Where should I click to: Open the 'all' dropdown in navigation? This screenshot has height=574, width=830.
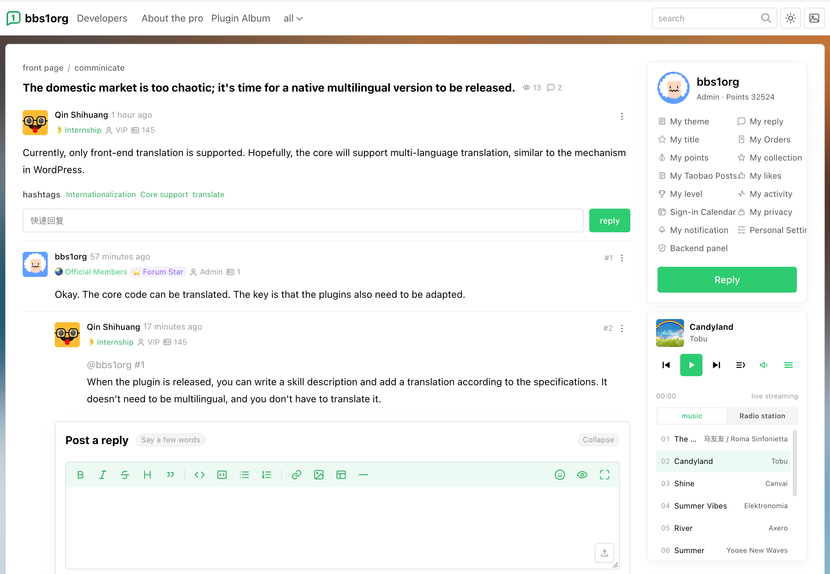click(293, 18)
